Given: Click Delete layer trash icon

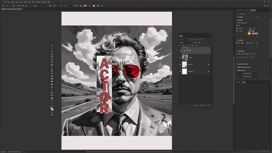Looking at the screenshot, I should coord(209,105).
